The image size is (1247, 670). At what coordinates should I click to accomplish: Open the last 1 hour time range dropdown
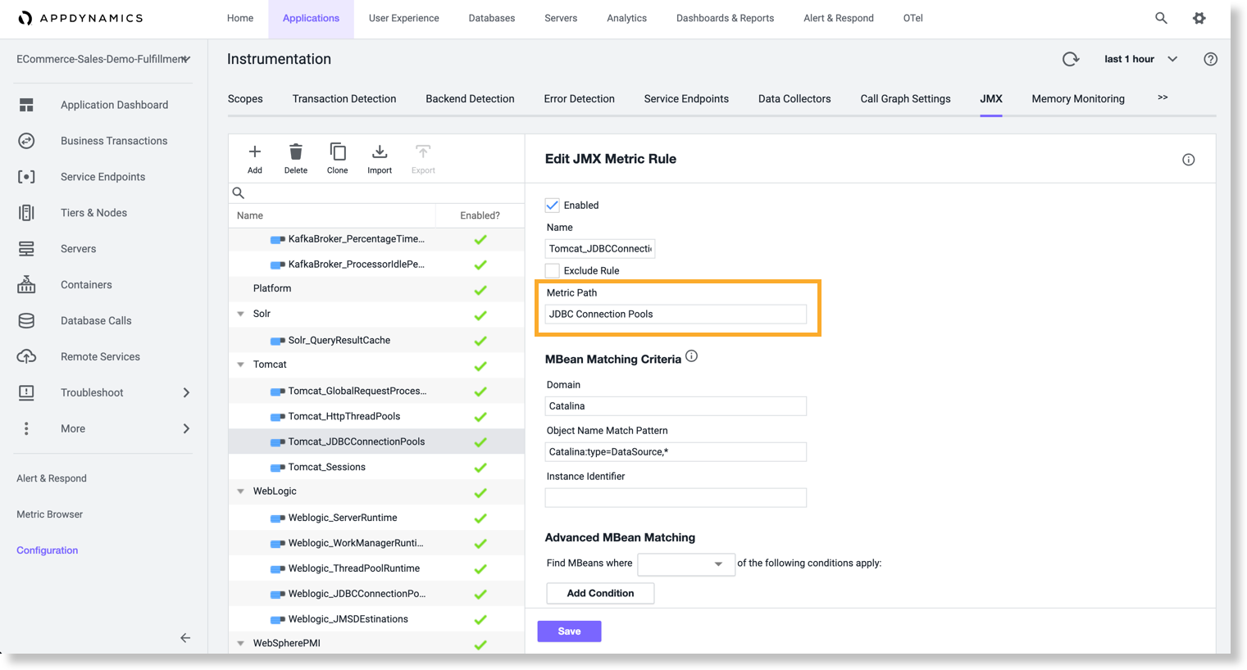1140,59
